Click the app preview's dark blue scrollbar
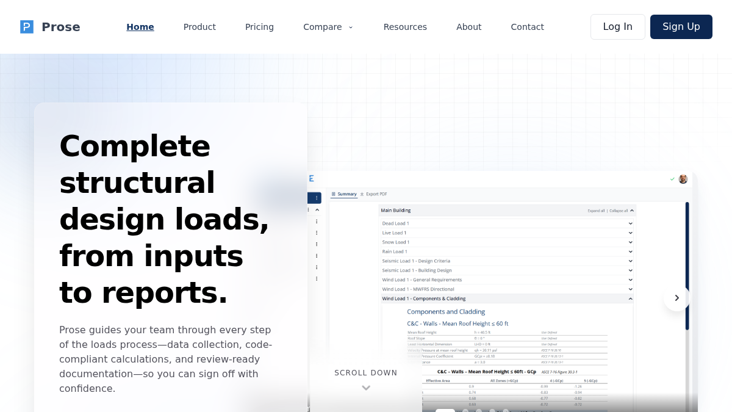Image resolution: width=732 pixels, height=412 pixels. click(687, 266)
